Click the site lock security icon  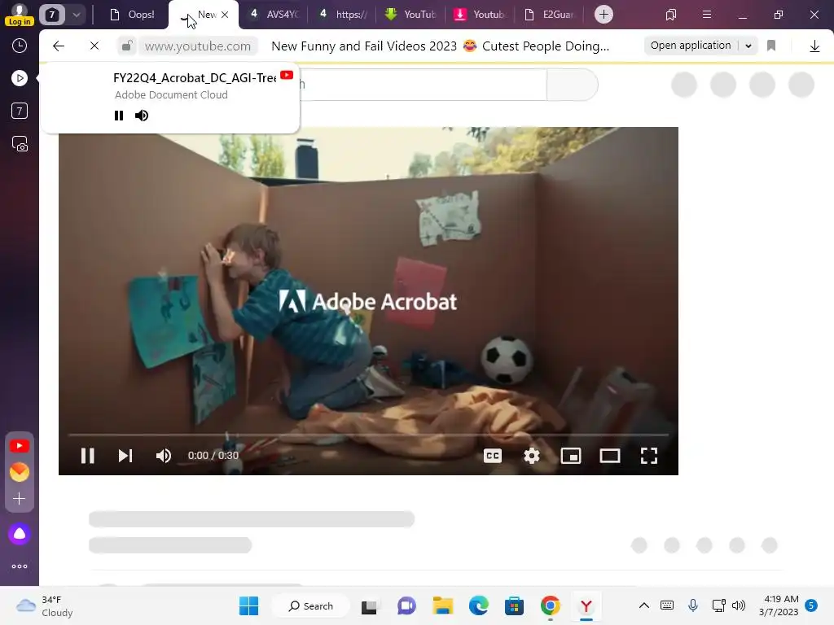tap(126, 46)
